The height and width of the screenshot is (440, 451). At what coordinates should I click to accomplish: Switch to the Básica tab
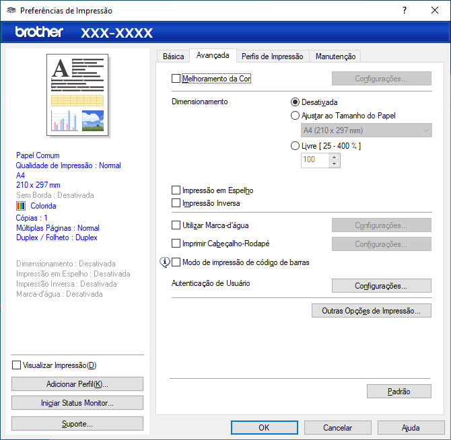173,57
